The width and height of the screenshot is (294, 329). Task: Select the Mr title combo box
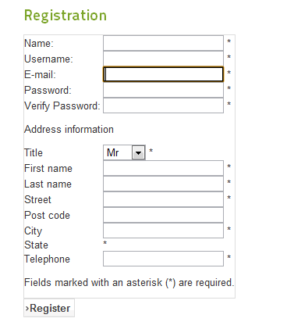click(x=124, y=152)
